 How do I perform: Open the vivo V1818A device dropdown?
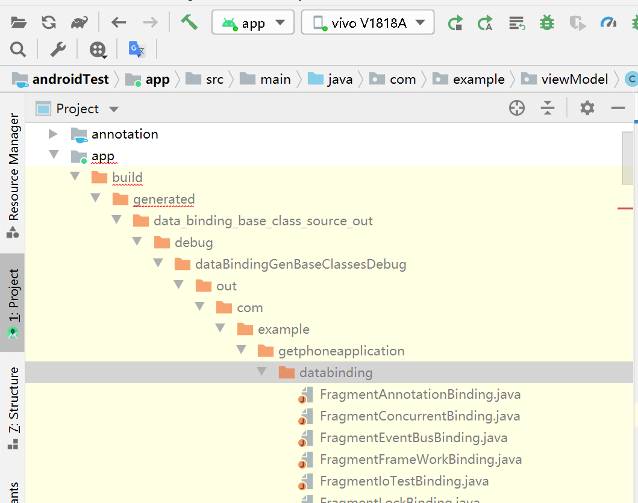pos(367,22)
